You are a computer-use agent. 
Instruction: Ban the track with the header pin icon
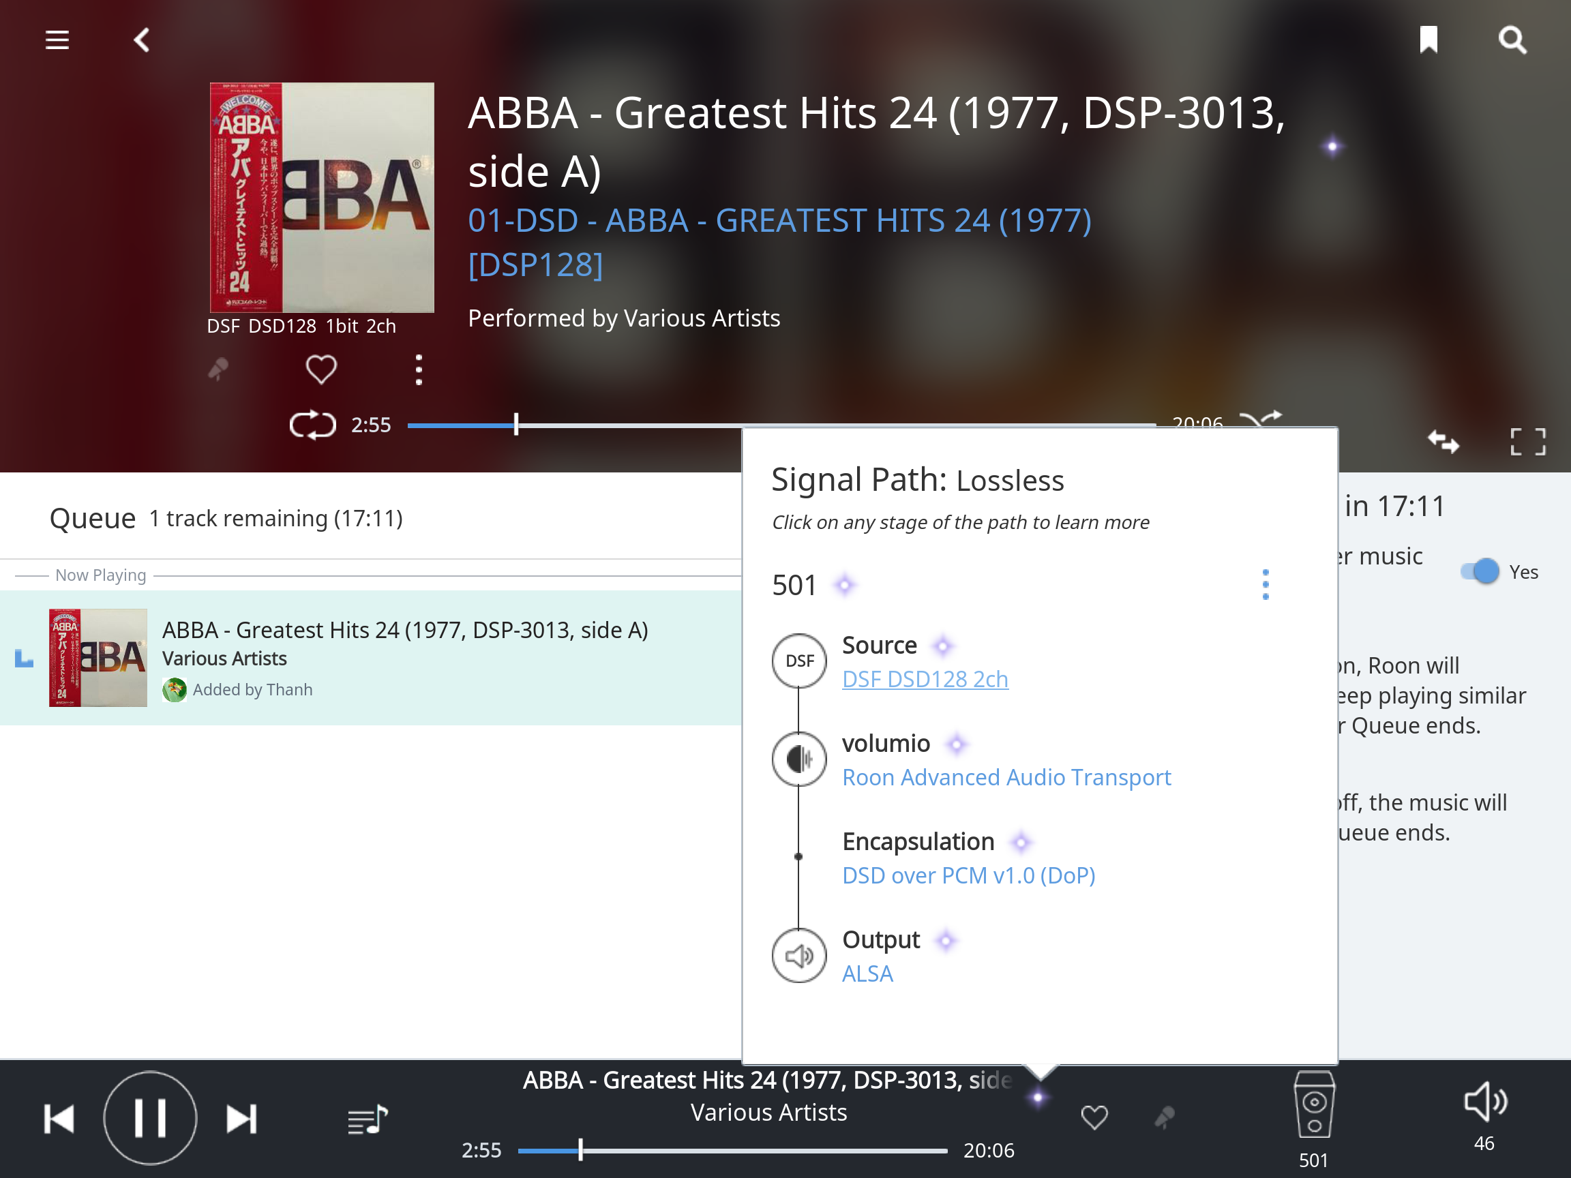(x=218, y=369)
